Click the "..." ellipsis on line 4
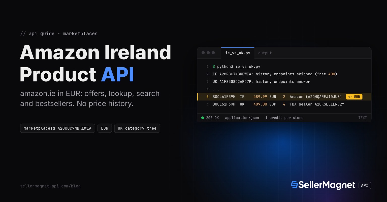The width and height of the screenshot is (387, 202). (216, 89)
